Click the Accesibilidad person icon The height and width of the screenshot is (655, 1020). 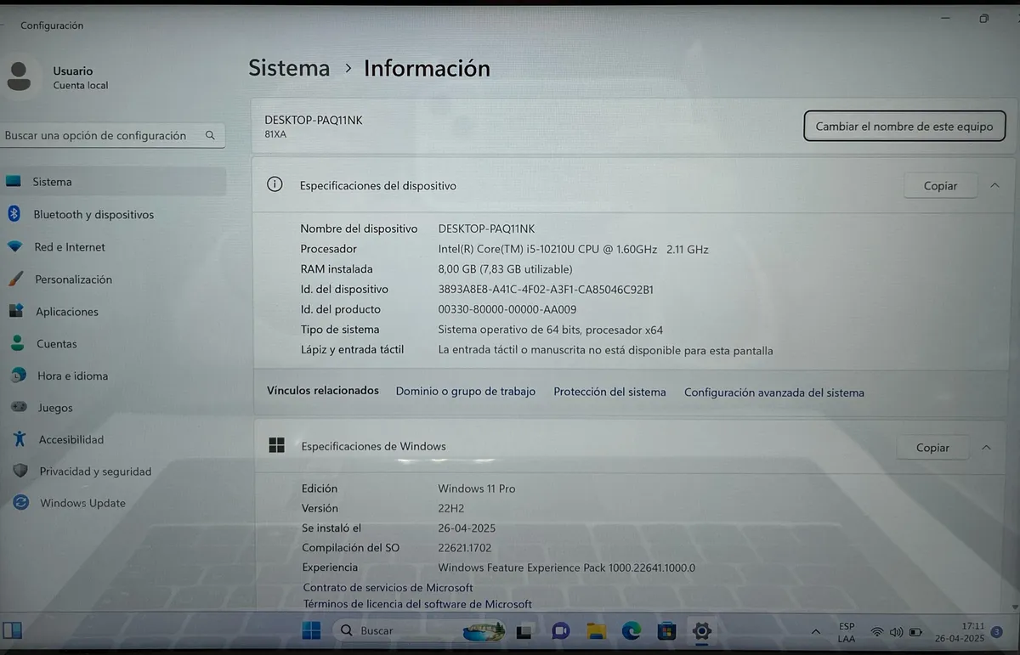[x=20, y=439]
